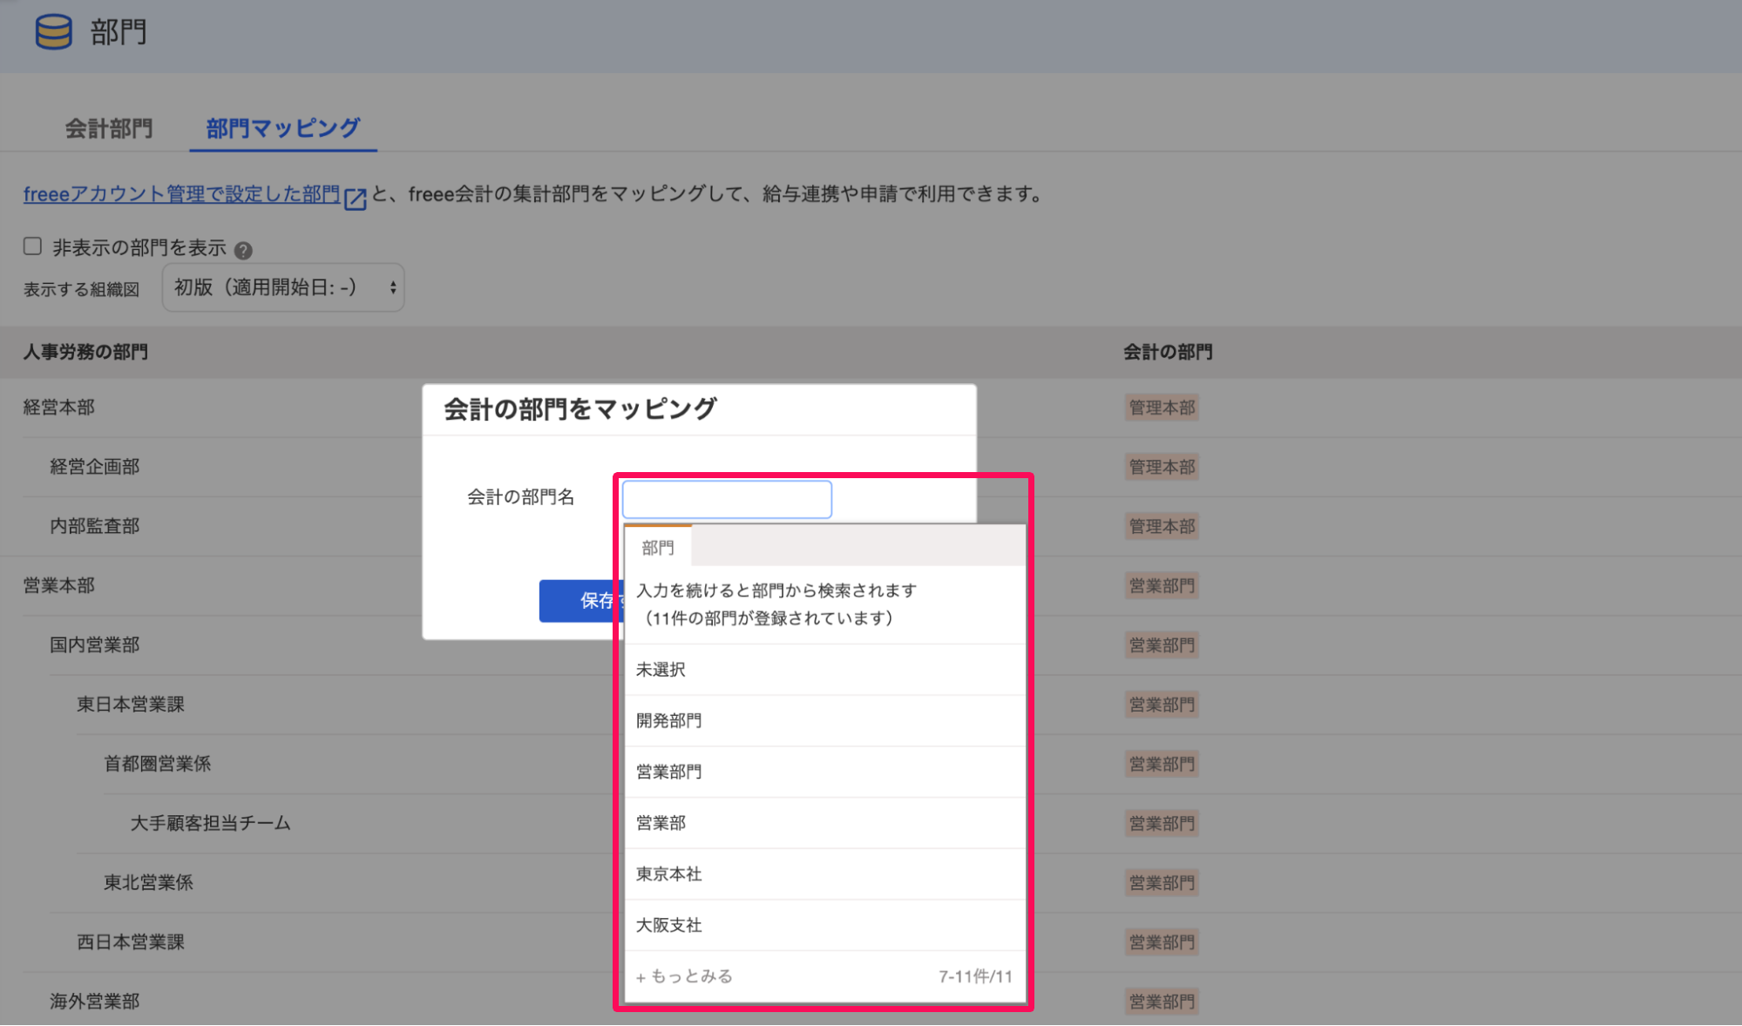Click the 営業部門 tag in 営業本部 row
The height and width of the screenshot is (1026, 1742).
[x=1162, y=585]
